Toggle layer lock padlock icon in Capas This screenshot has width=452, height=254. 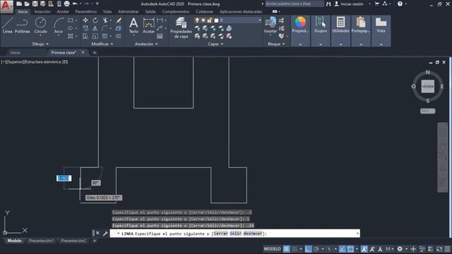(x=210, y=20)
